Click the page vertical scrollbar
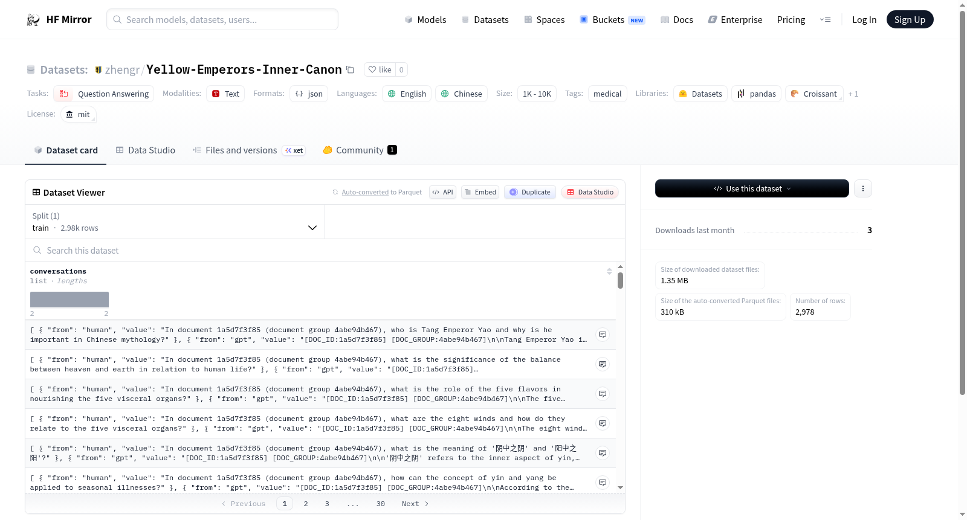The width and height of the screenshot is (967, 520). (x=962, y=203)
